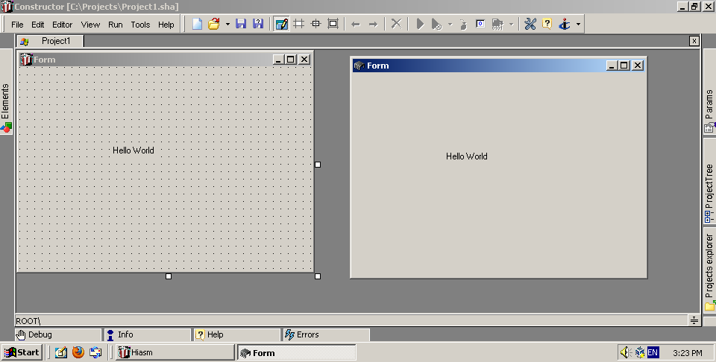Open the Help menu in menu bar
The image size is (716, 362).
point(166,25)
